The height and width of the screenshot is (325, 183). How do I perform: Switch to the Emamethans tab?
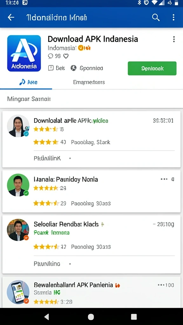click(89, 82)
